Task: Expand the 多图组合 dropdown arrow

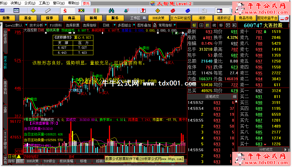Action: (134, 25)
